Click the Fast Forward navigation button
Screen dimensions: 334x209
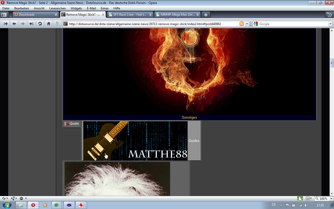click(31, 24)
